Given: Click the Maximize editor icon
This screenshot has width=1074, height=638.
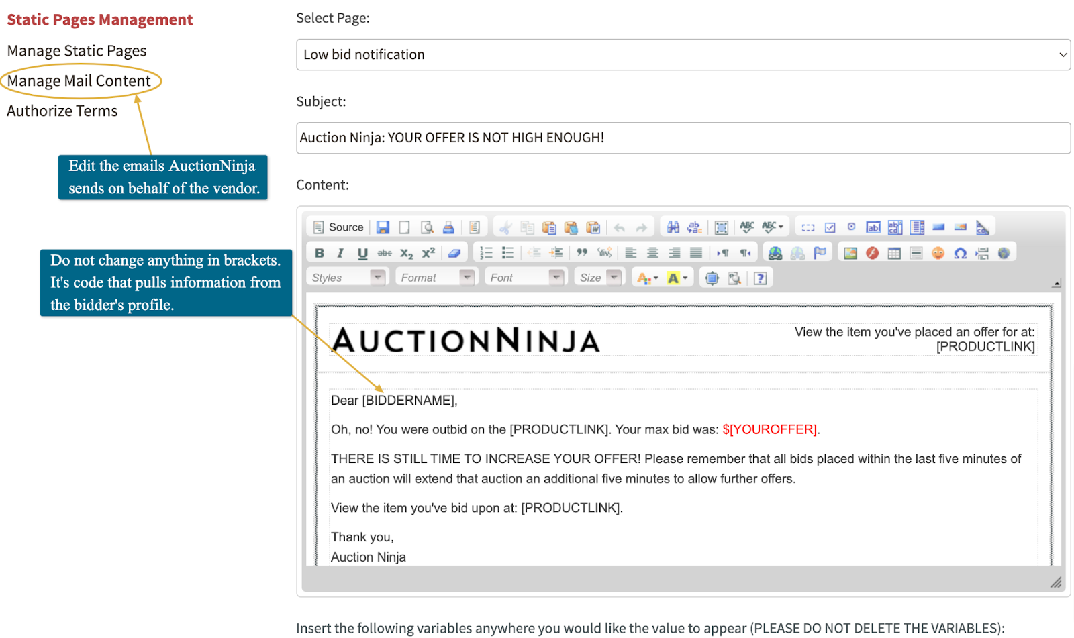Looking at the screenshot, I should coord(712,278).
